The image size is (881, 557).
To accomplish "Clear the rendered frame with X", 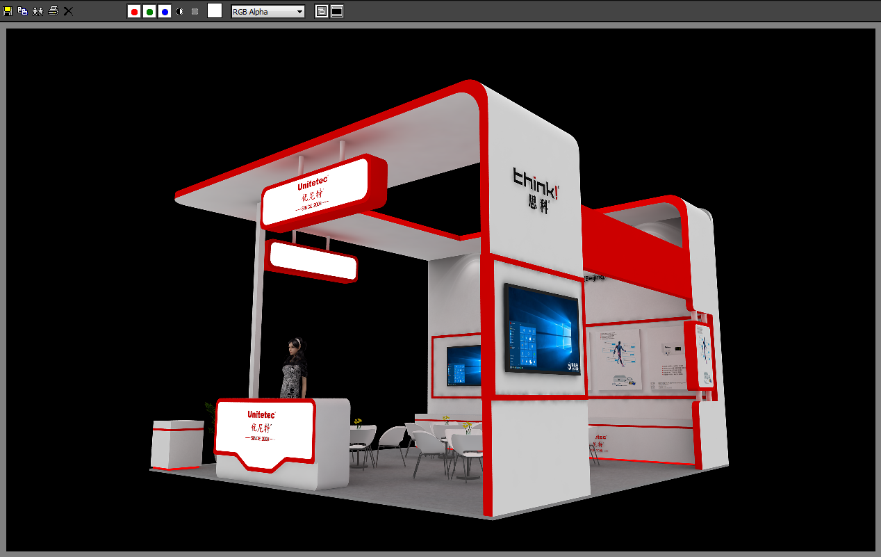I will click(x=68, y=11).
